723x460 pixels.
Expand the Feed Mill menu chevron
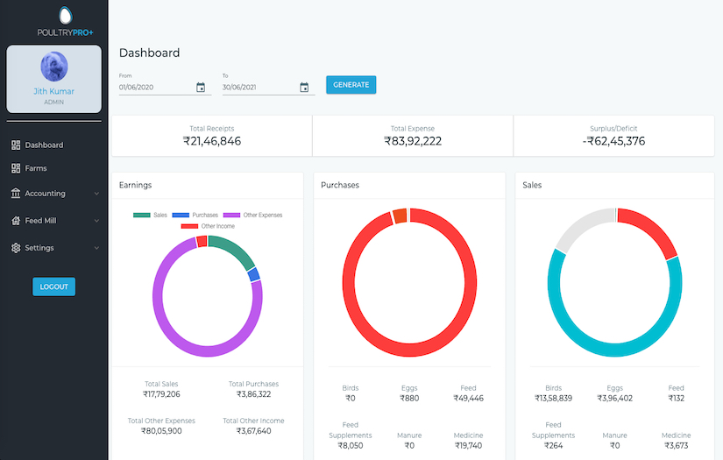[96, 221]
